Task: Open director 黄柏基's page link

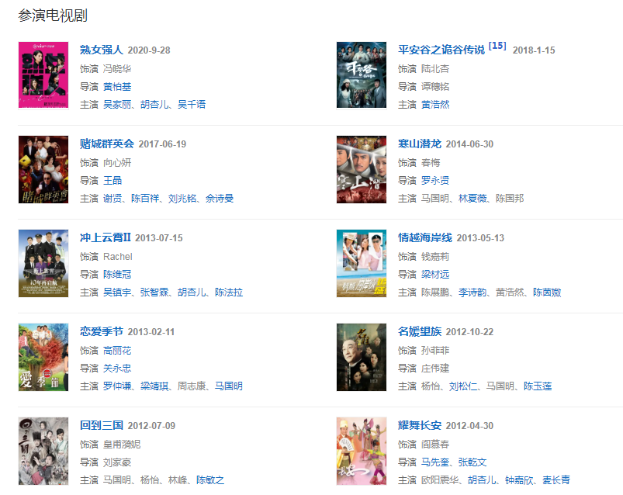Action: point(117,87)
